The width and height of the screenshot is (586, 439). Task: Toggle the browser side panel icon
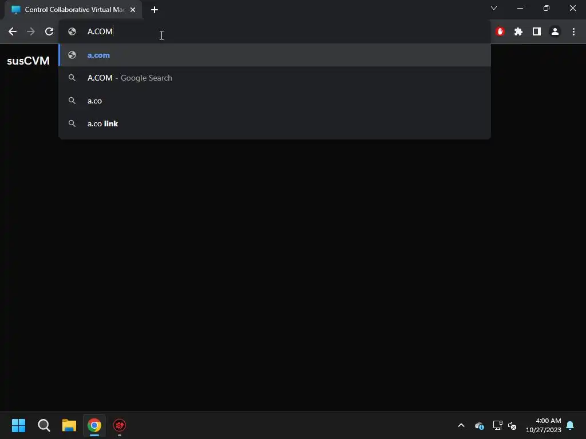pyautogui.click(x=537, y=32)
